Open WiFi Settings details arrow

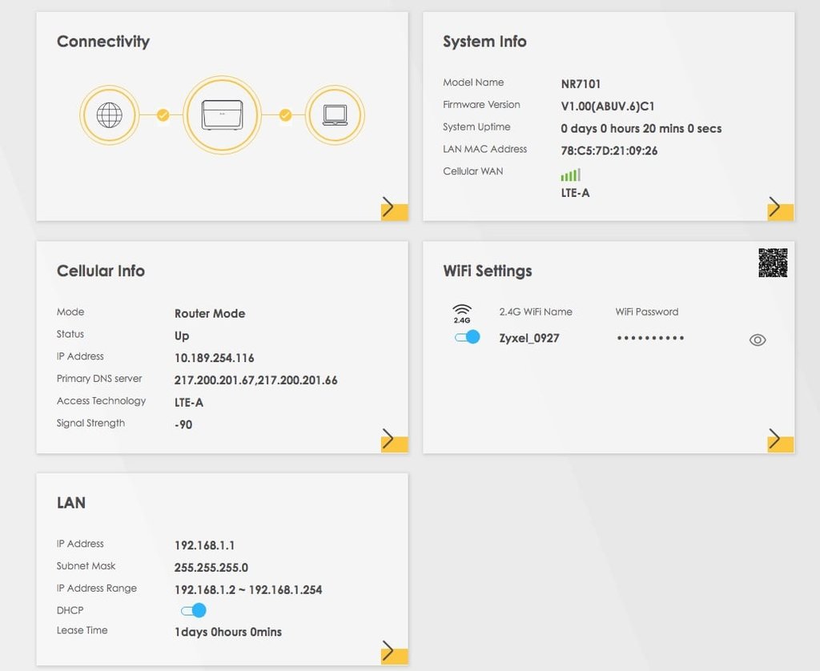point(780,440)
